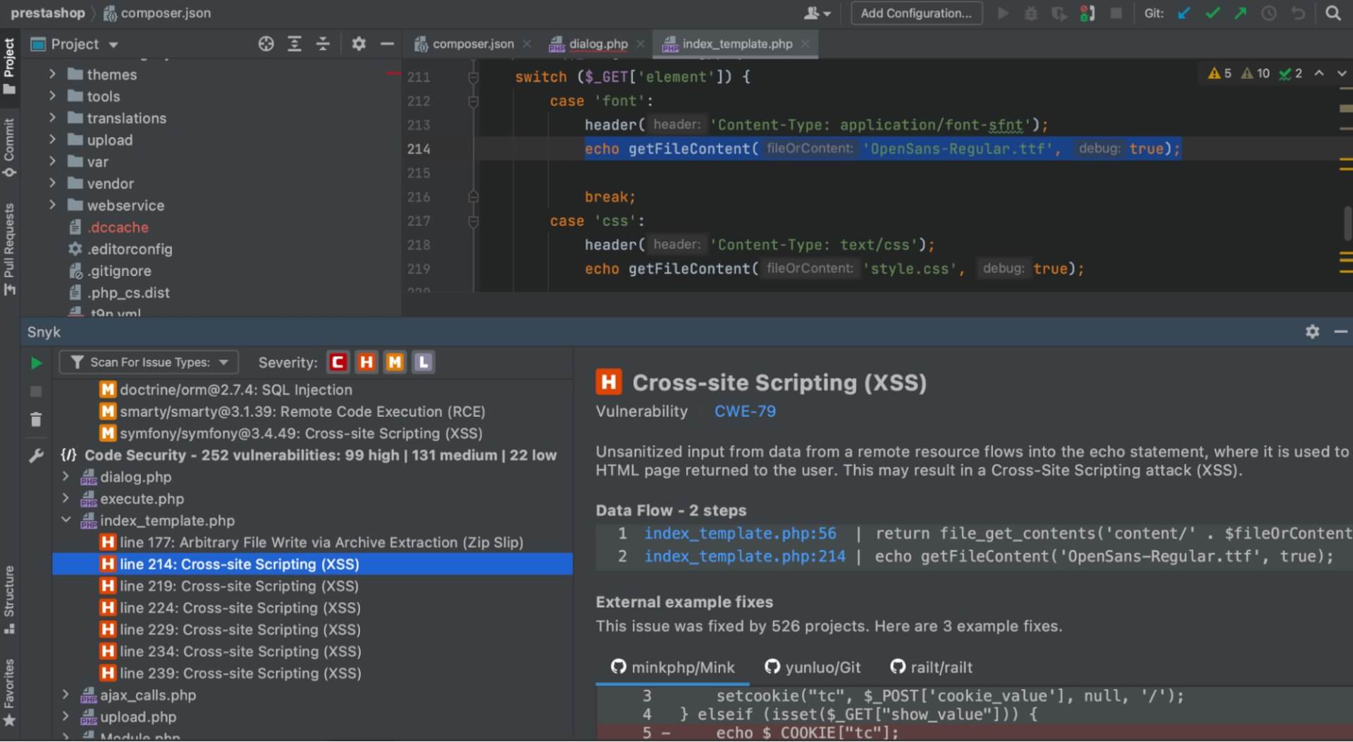Expand the webservice folder
Screen dimensions: 1353x742
tap(52, 205)
